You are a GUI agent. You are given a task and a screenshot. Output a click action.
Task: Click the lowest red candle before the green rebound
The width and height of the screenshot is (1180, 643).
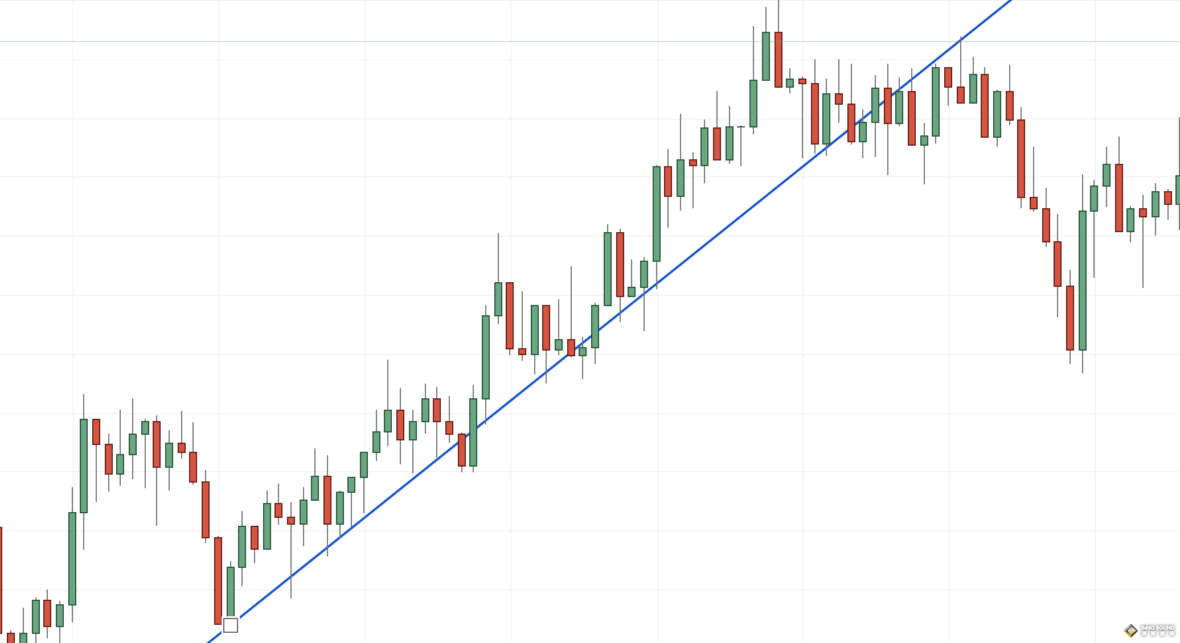click(1070, 318)
